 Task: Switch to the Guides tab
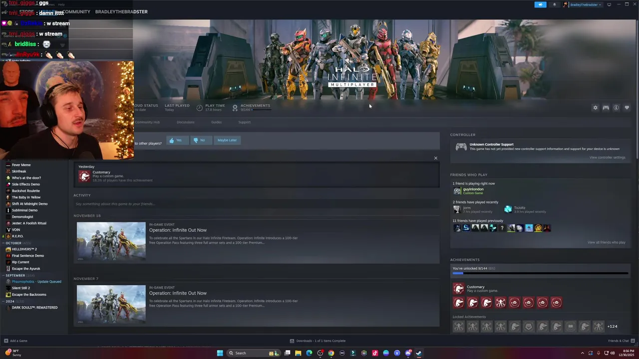click(216, 122)
